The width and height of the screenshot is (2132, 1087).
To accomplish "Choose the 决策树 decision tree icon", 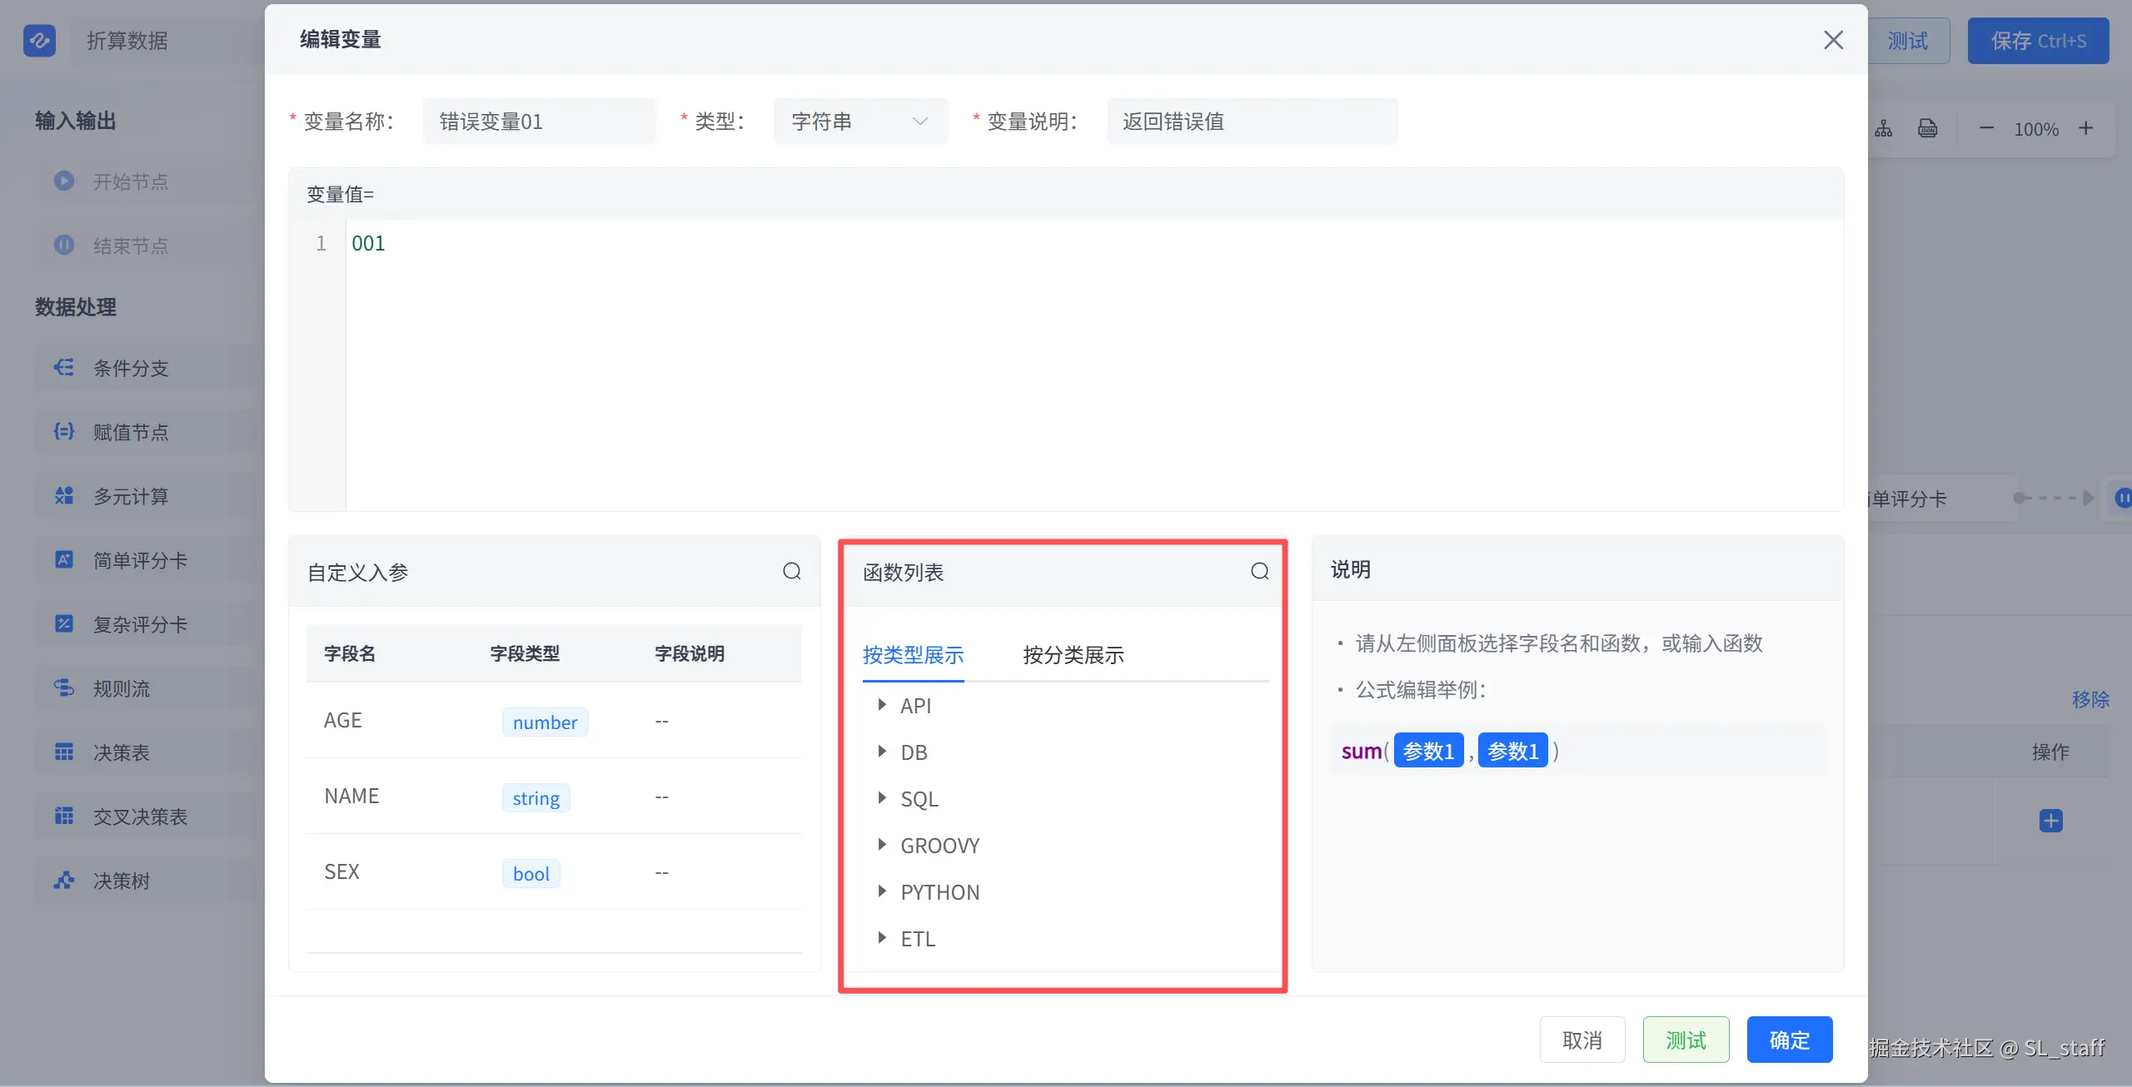I will [64, 880].
